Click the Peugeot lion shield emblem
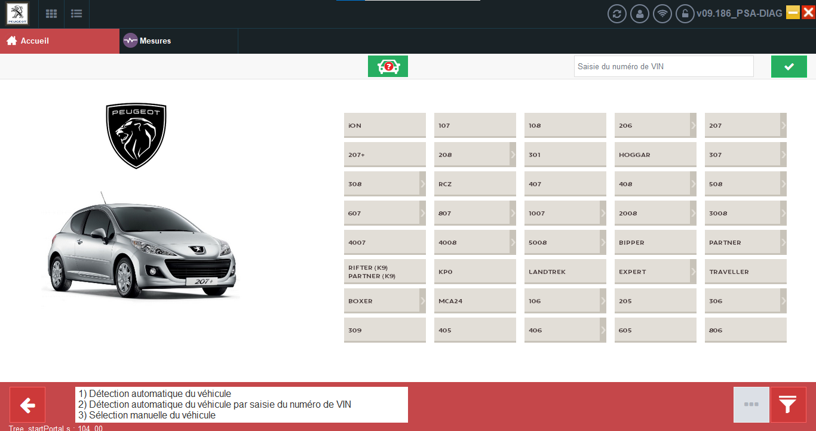Image resolution: width=816 pixels, height=431 pixels. click(136, 136)
